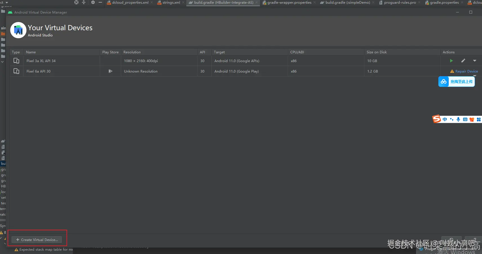The width and height of the screenshot is (482, 254).
Task: Close the build.gradle (:simpleDemo) tab
Action: pyautogui.click(x=373, y=3)
